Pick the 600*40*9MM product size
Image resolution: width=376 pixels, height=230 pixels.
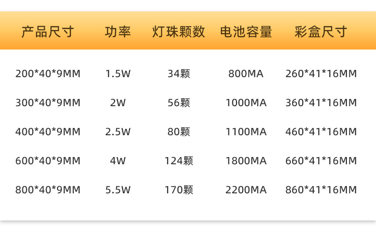[48, 161]
